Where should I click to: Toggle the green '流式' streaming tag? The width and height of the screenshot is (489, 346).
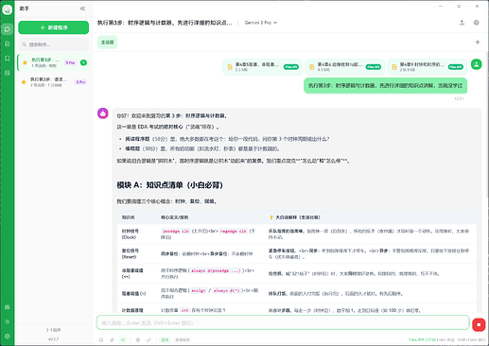point(165,339)
